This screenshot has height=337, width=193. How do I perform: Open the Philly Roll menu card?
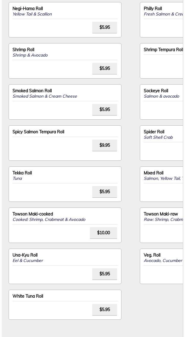(162, 20)
